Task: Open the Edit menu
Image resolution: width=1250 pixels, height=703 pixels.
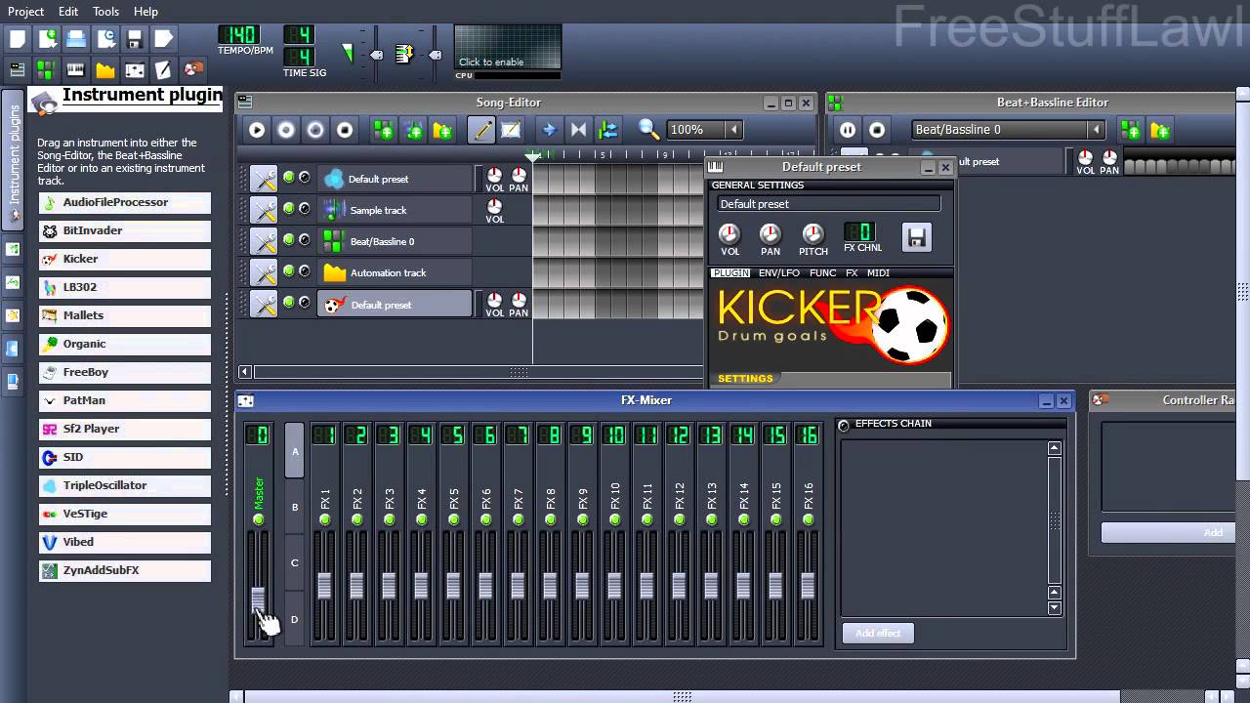Action: point(68,11)
